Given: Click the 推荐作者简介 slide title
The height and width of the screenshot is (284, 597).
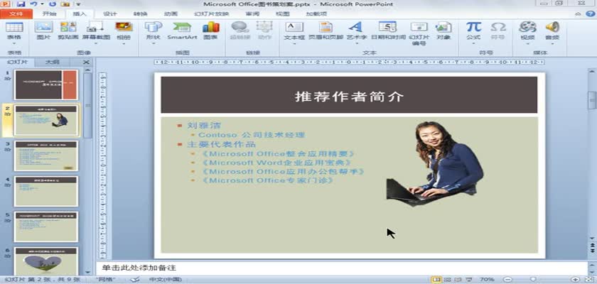Looking at the screenshot, I should pyautogui.click(x=349, y=97).
